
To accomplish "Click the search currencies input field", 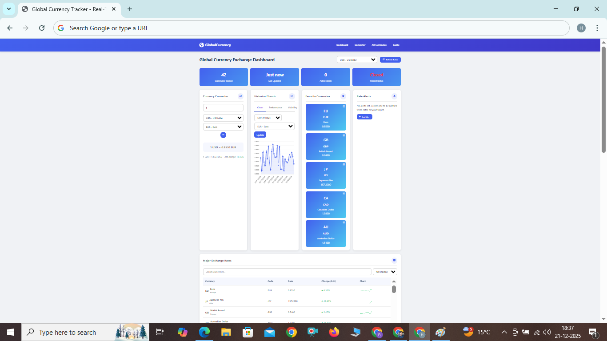I will pos(287,271).
